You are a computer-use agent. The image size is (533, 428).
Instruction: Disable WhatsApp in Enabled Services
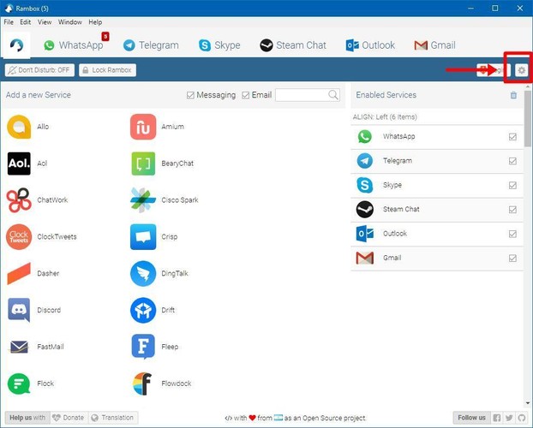click(x=512, y=137)
